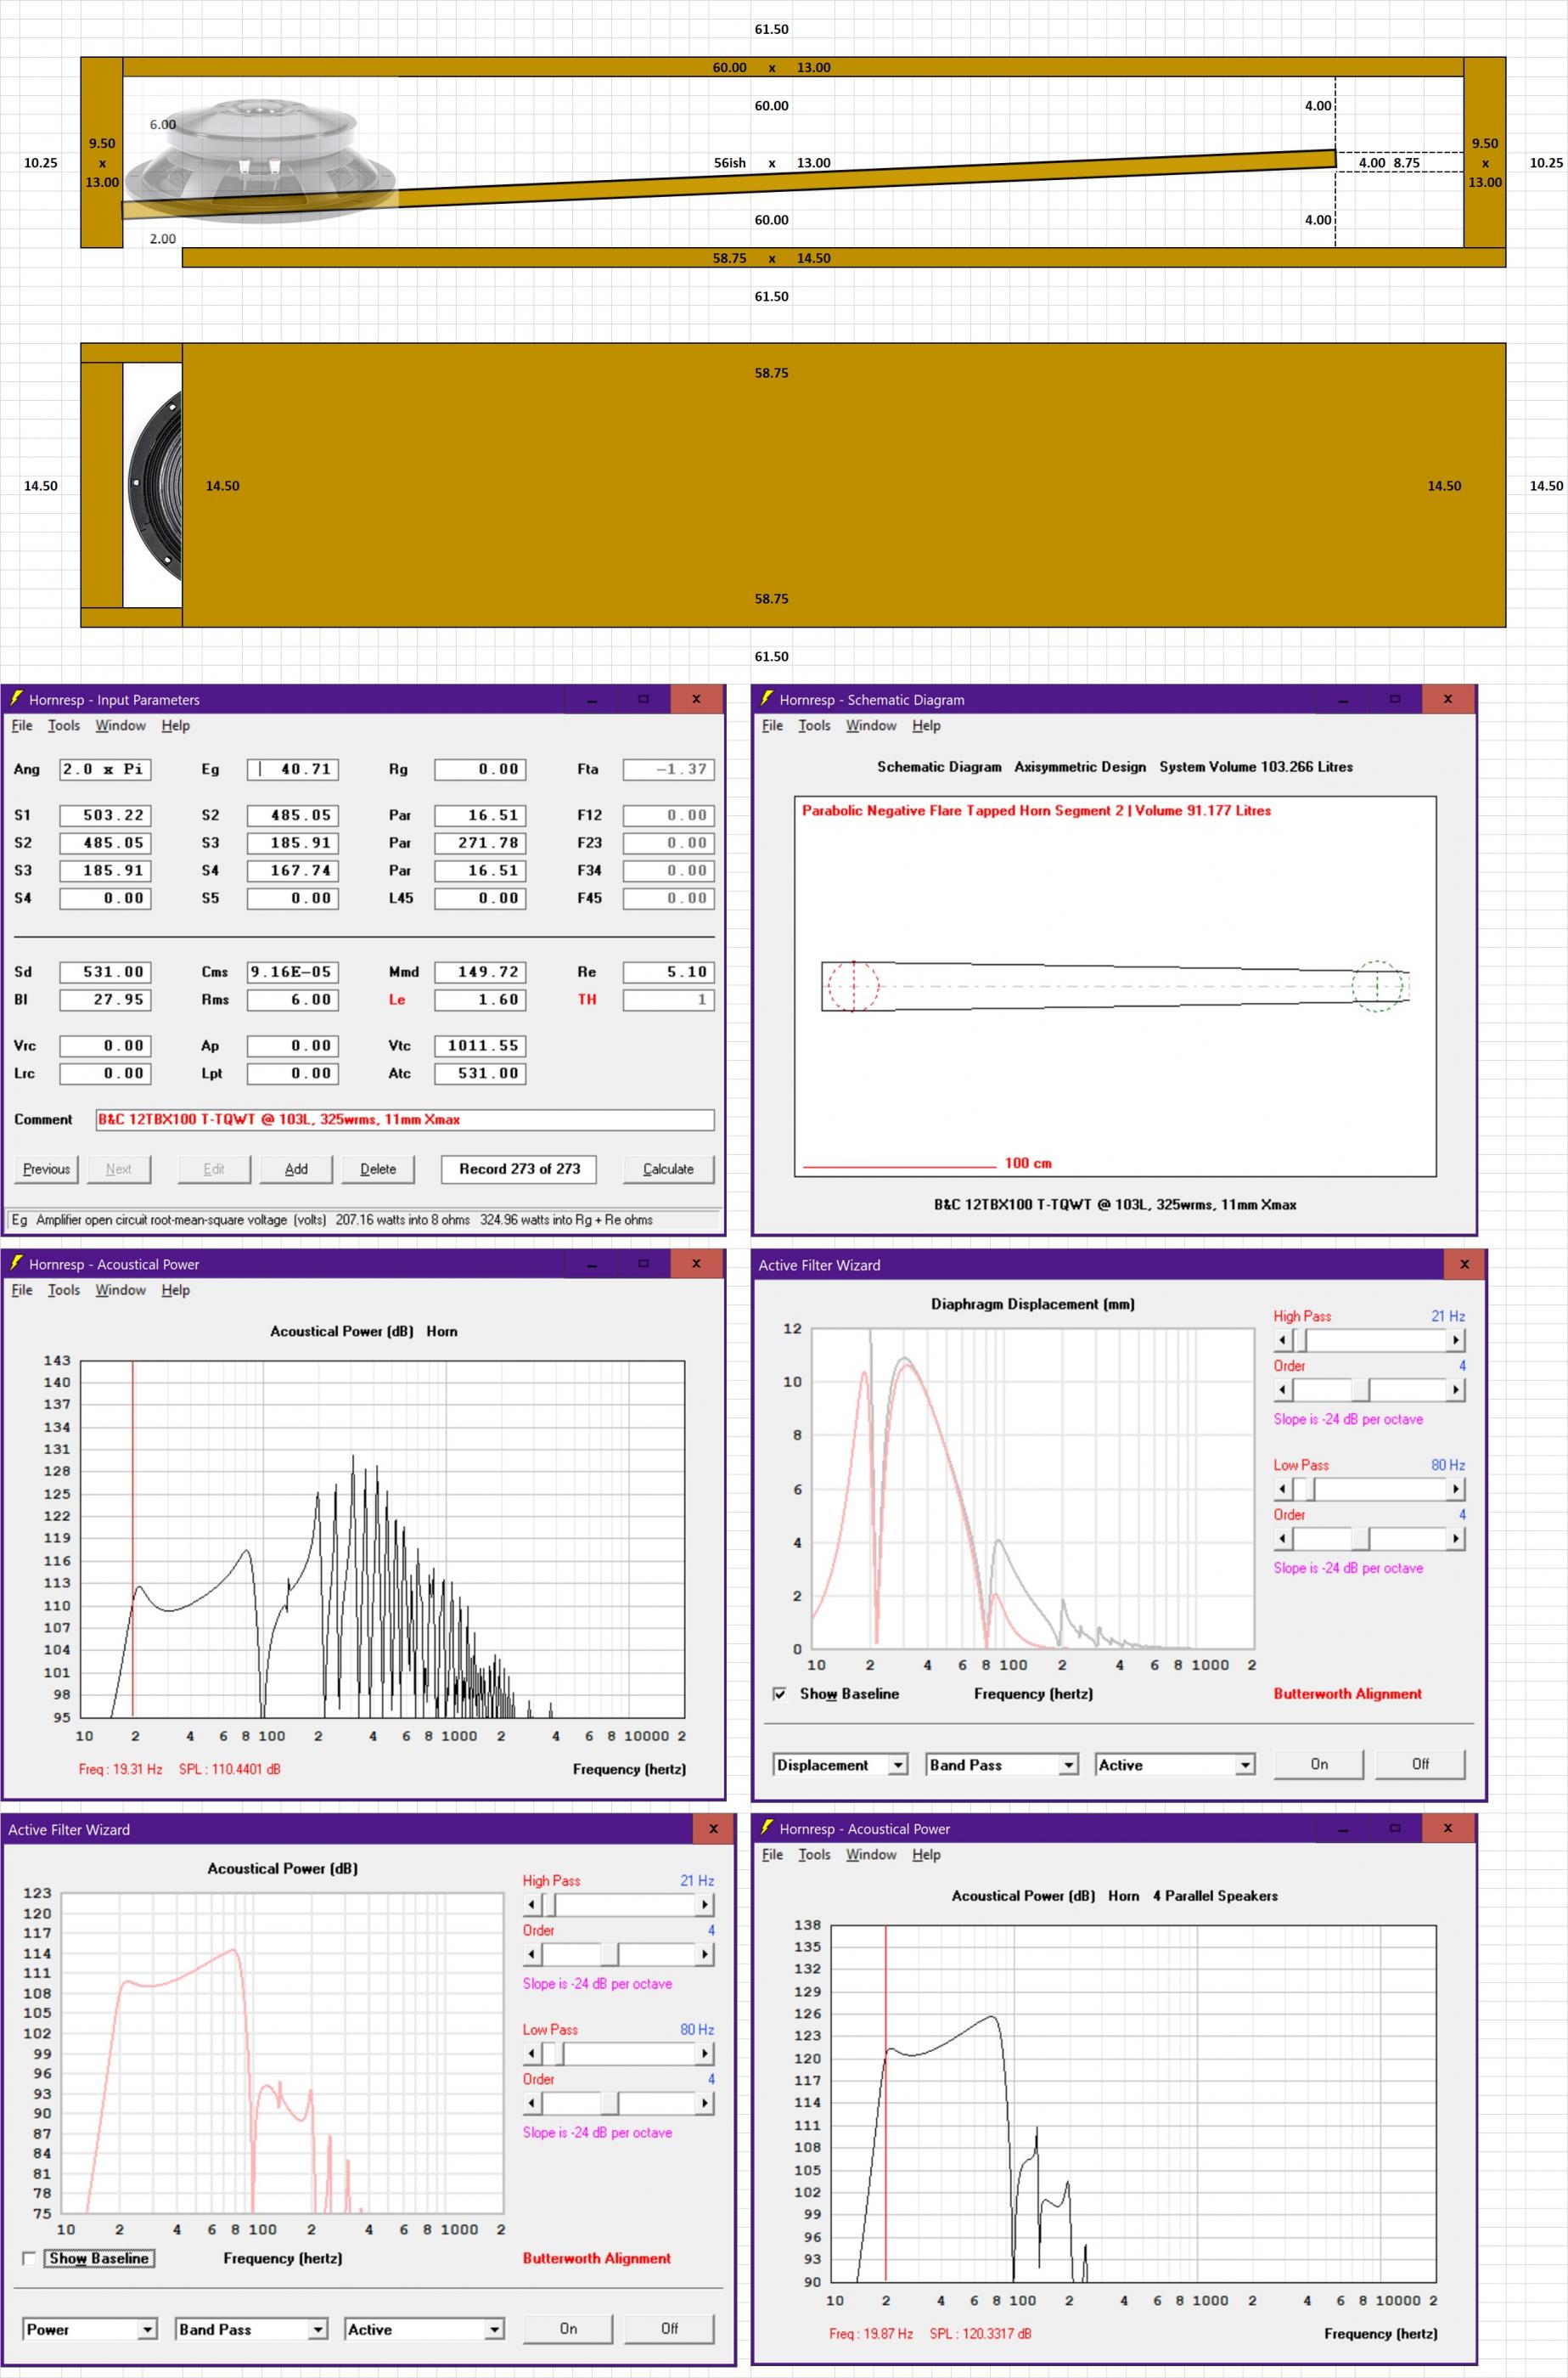Click the Re input field 5.10
The width and height of the screenshot is (1568, 2378).
[668, 972]
